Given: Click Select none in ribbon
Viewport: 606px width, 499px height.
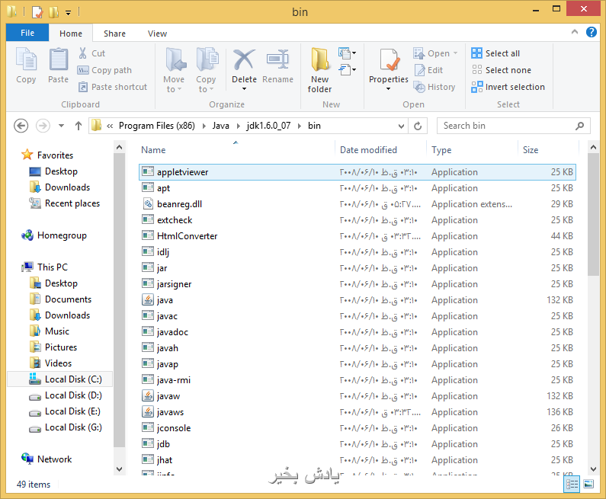Looking at the screenshot, I should click(501, 70).
